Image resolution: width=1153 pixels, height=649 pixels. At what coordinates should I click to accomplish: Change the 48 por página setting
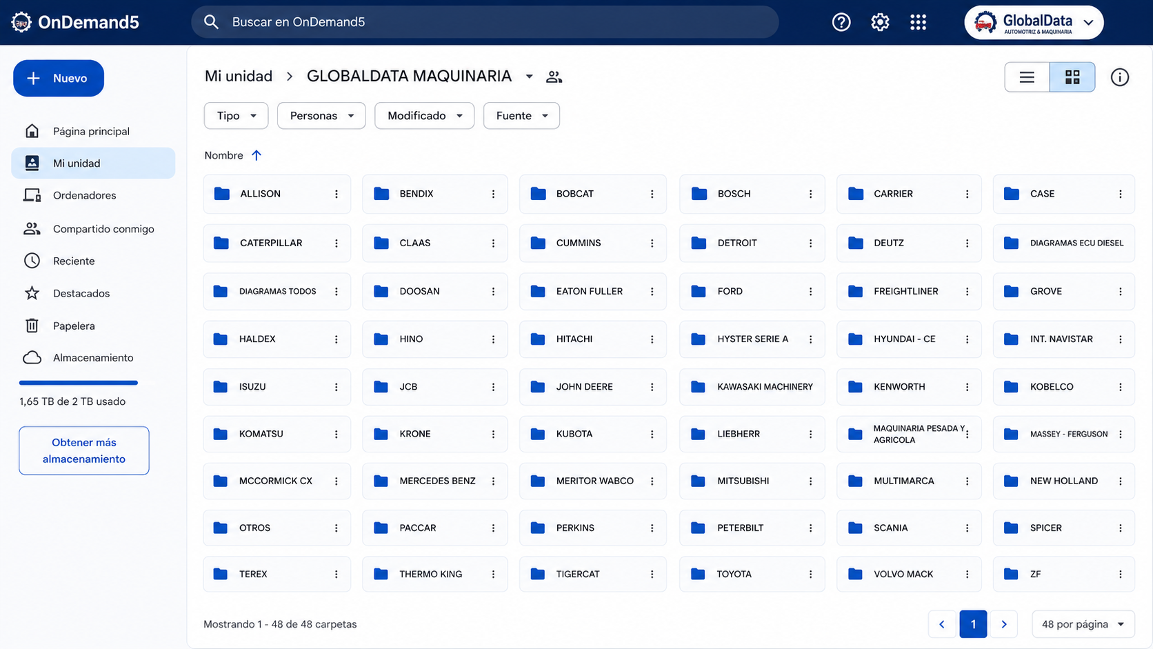click(x=1083, y=624)
